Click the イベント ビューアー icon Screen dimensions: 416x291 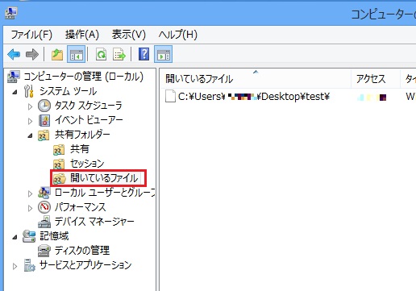pyautogui.click(x=44, y=120)
